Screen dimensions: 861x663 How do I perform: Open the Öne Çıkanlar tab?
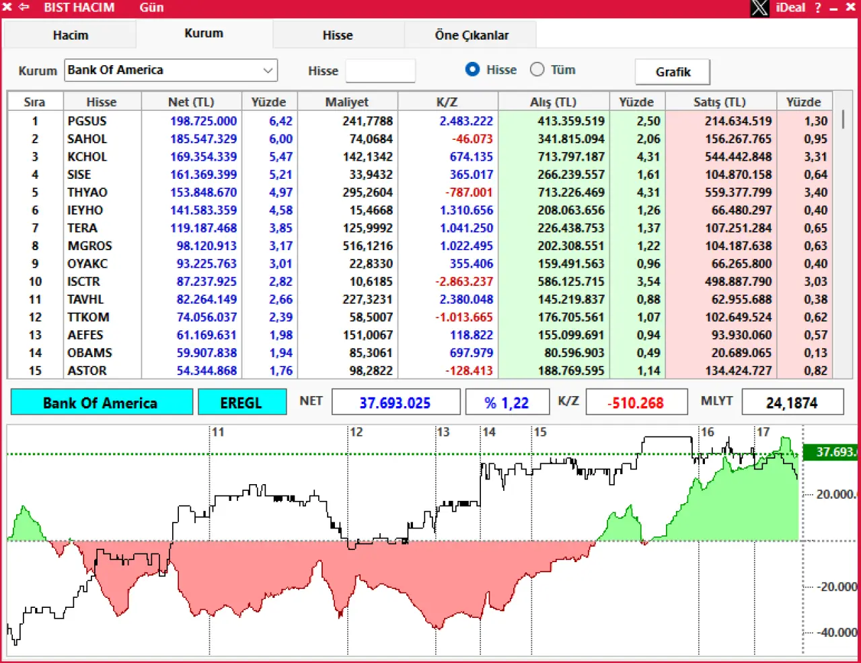pyautogui.click(x=472, y=35)
